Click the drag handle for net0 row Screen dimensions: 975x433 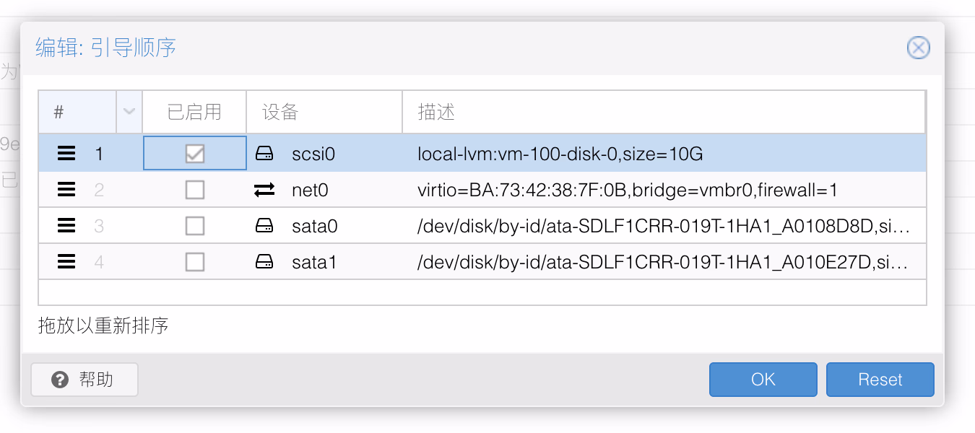coord(66,190)
